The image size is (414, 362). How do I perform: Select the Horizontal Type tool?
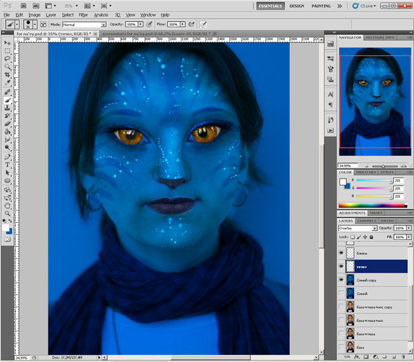point(7,165)
